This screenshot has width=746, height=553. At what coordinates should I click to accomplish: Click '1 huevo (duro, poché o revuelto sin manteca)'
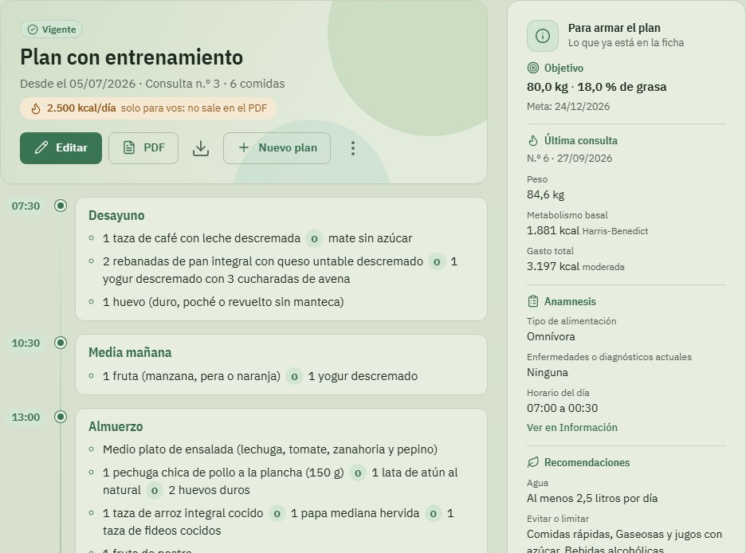pyautogui.click(x=223, y=302)
